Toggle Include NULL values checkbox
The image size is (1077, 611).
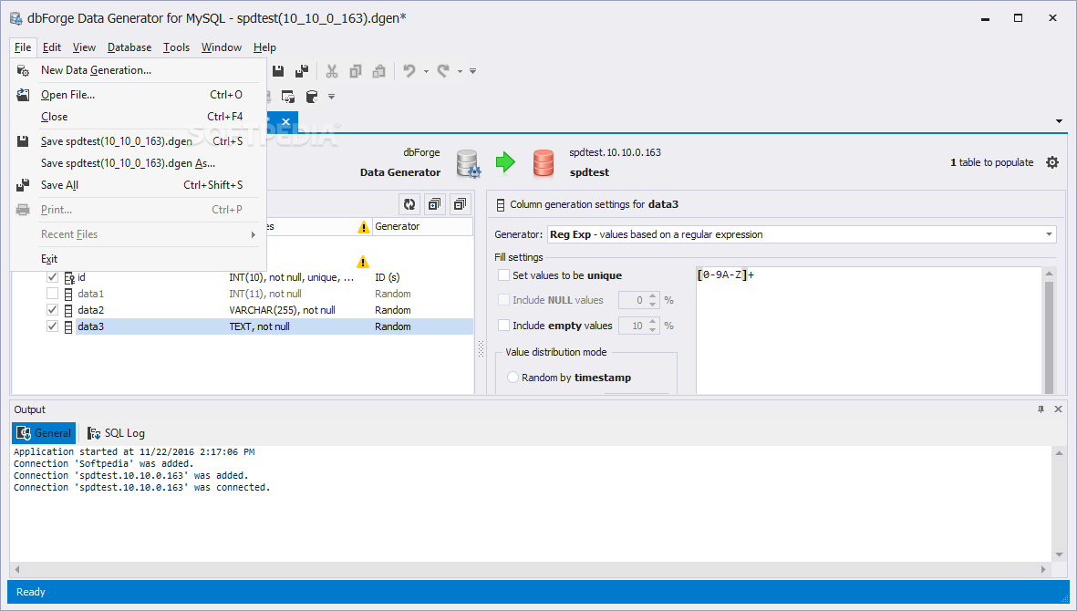503,300
